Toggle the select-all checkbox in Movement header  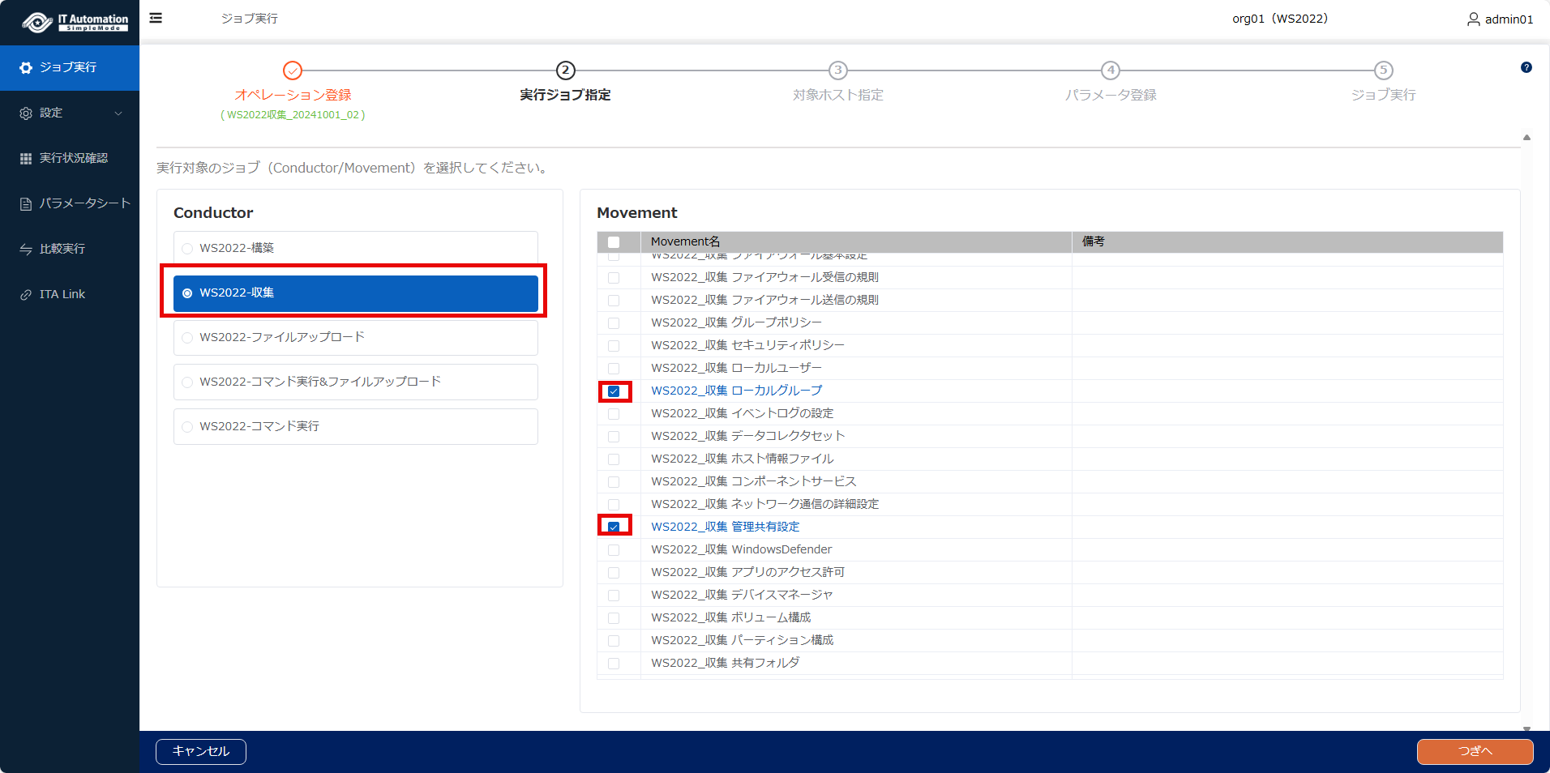[x=614, y=242]
